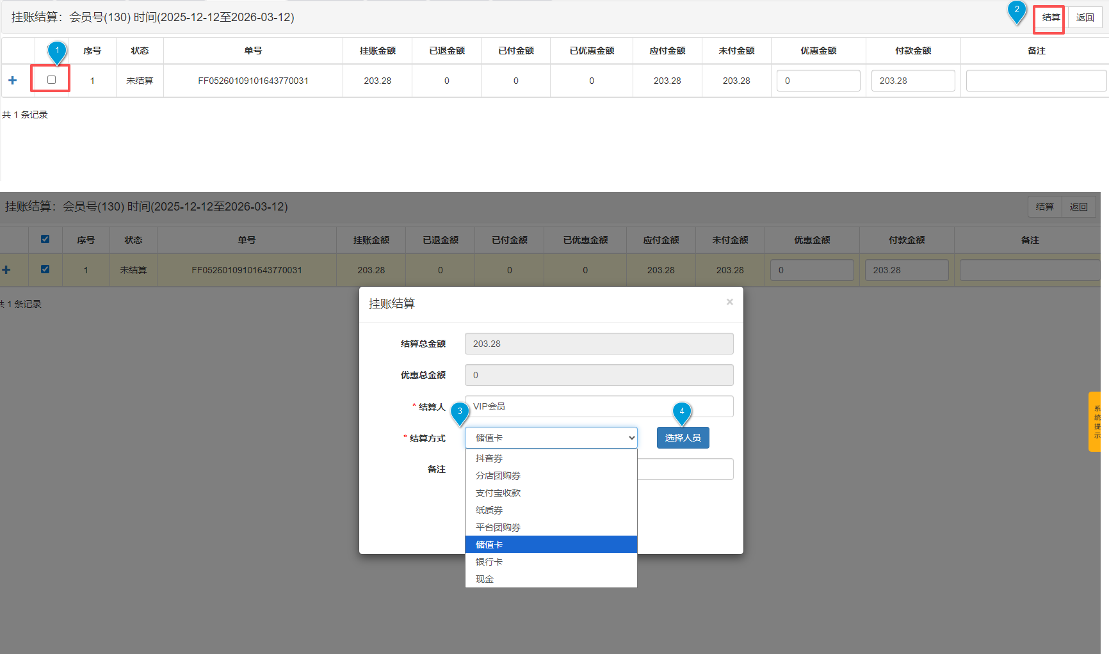Choose 抖音券 from the payment method list
This screenshot has width=1109, height=654.
click(489, 458)
